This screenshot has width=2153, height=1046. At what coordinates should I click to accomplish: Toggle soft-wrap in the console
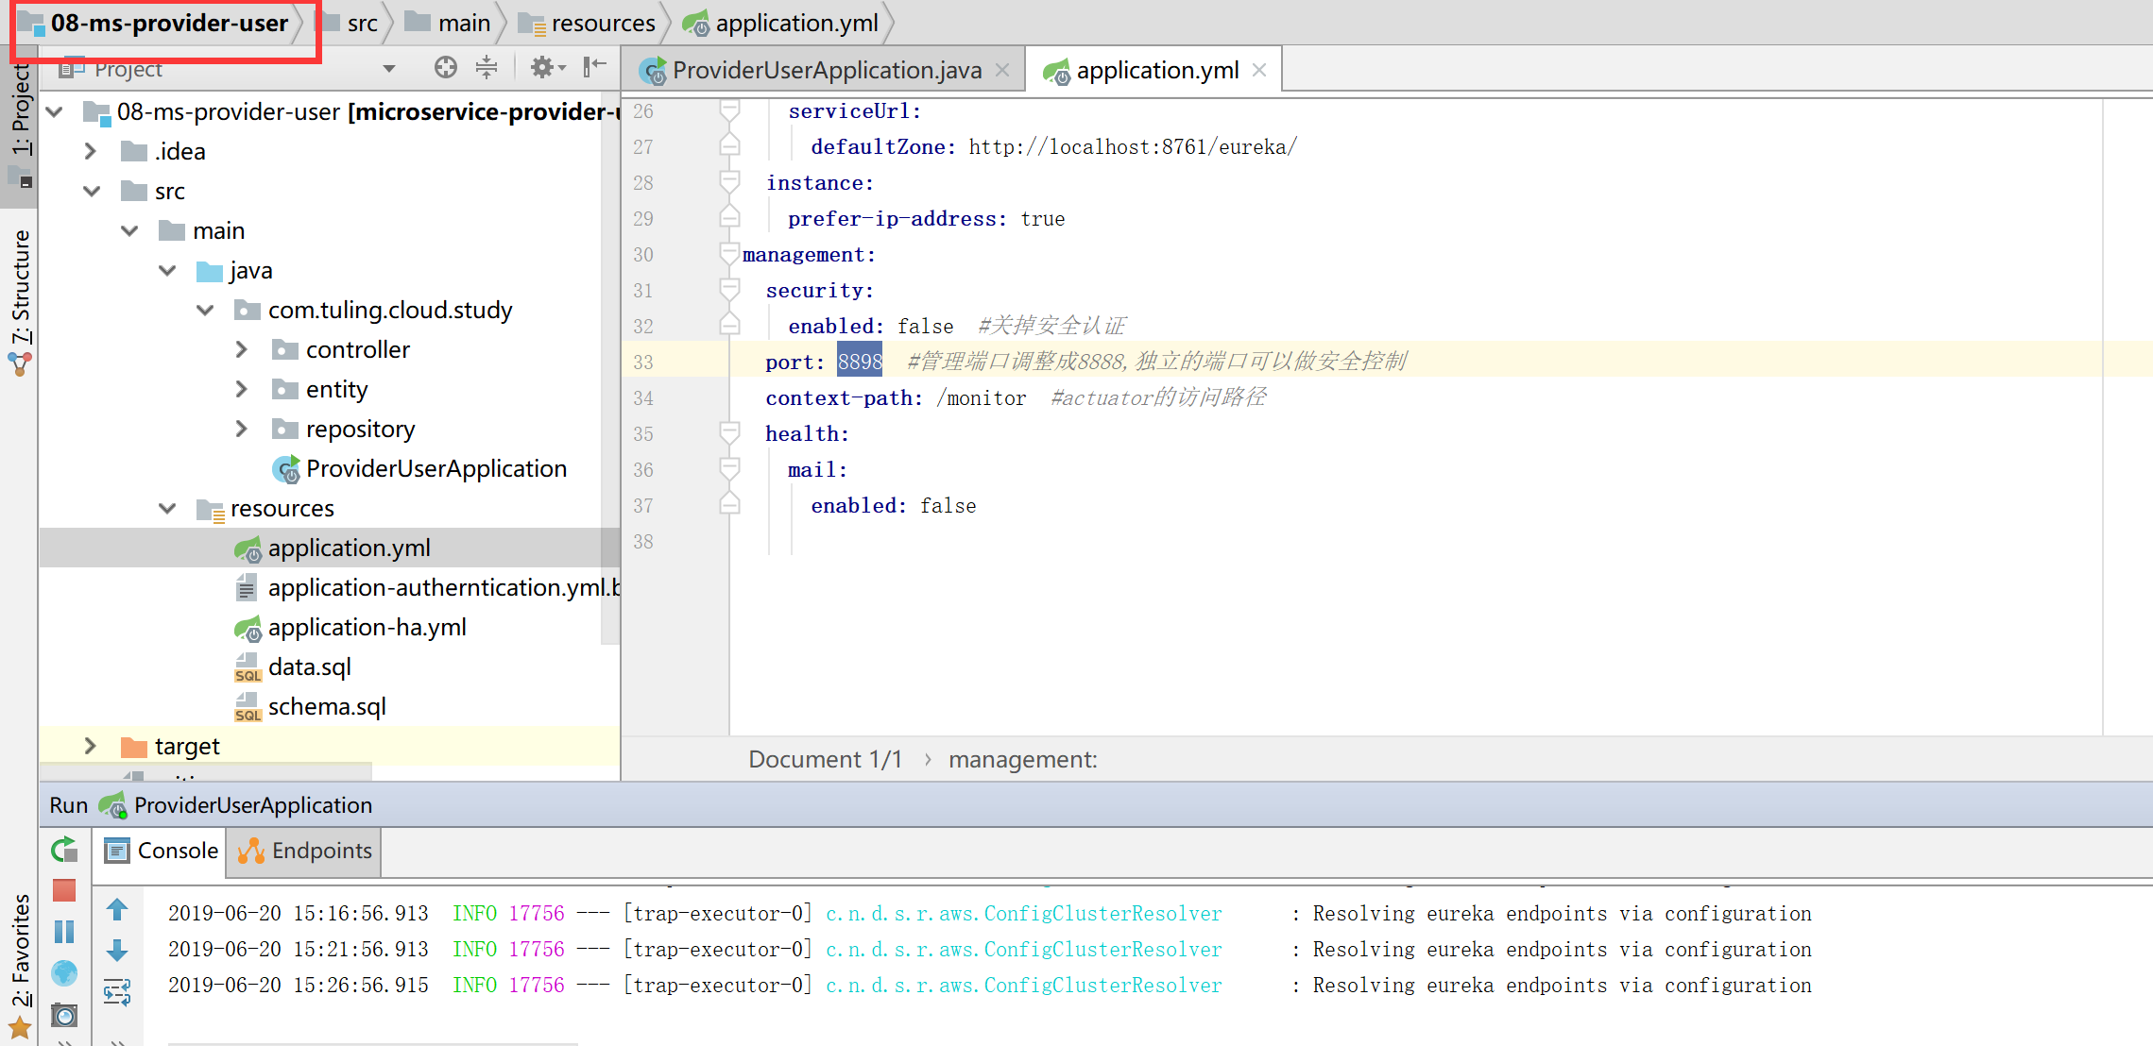click(117, 991)
